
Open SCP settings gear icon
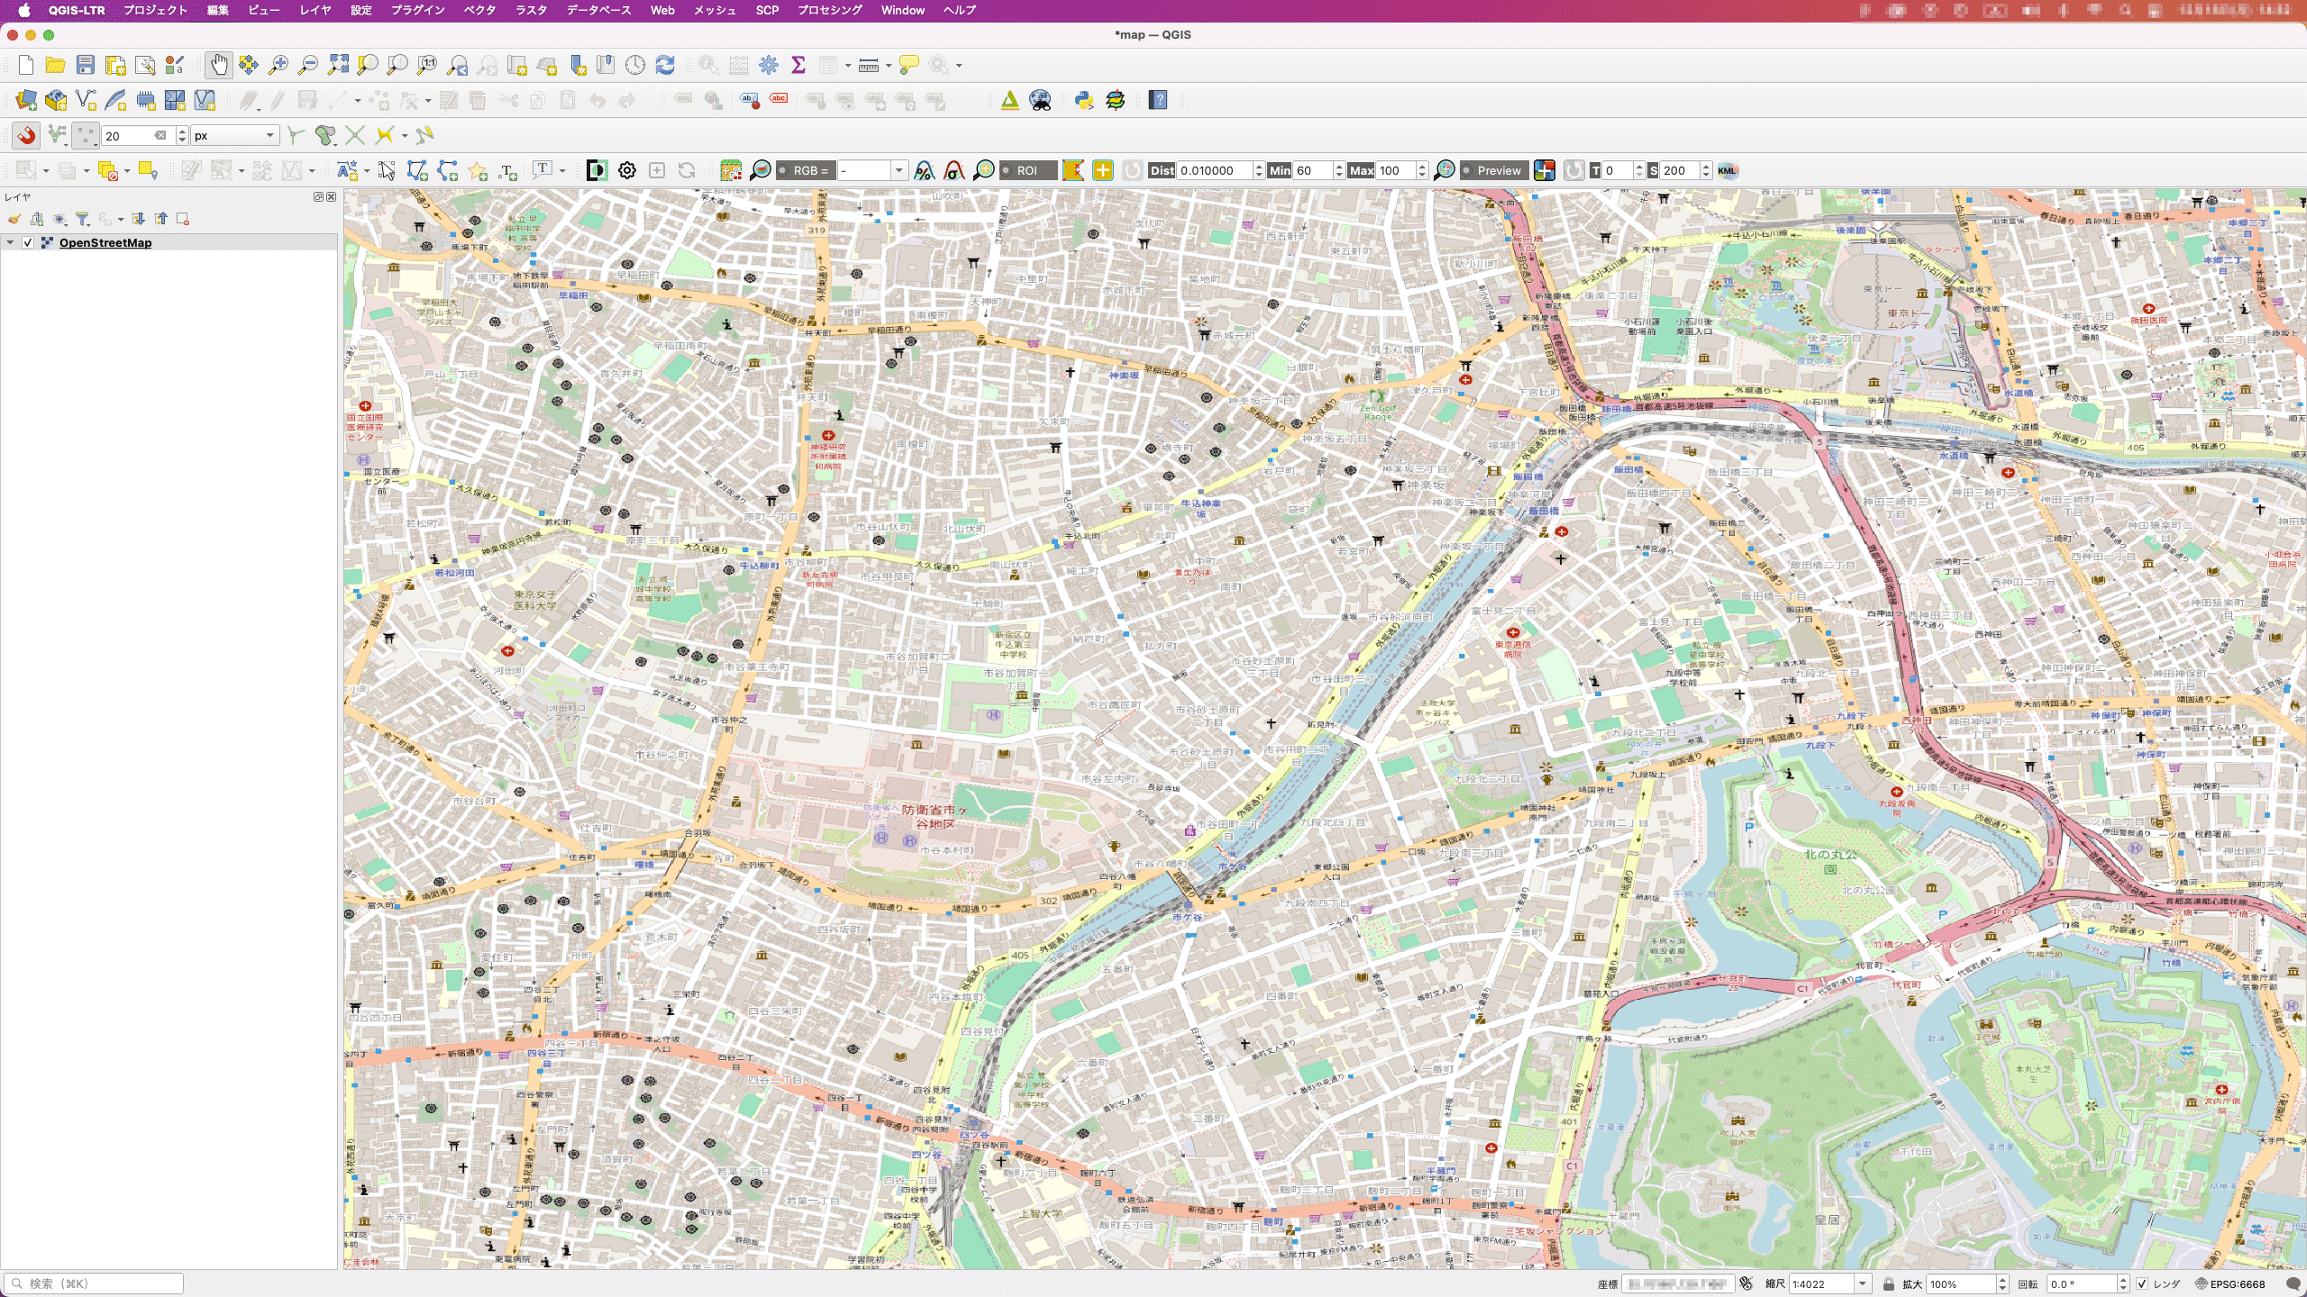click(627, 170)
